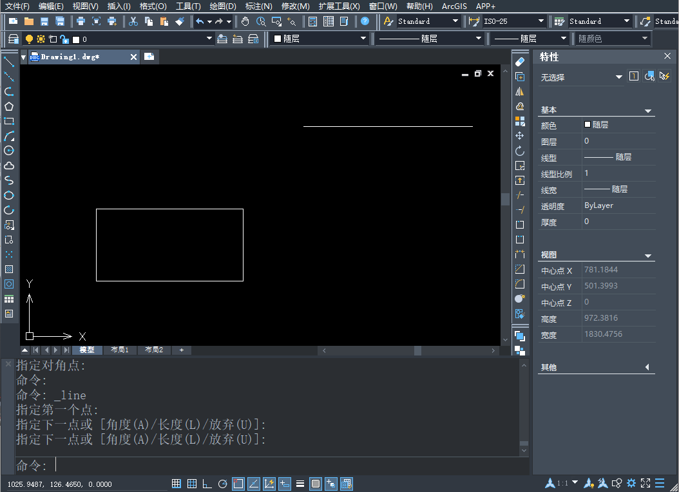Click the Trim modify tool
Viewport: 679px width, 492px height.
[520, 195]
